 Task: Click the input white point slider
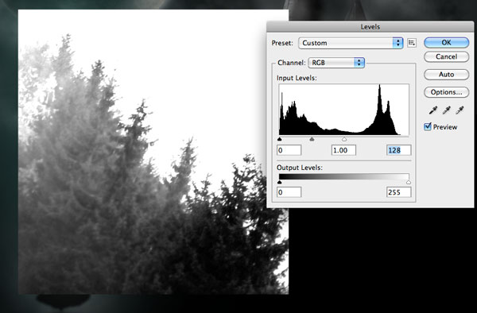[344, 139]
